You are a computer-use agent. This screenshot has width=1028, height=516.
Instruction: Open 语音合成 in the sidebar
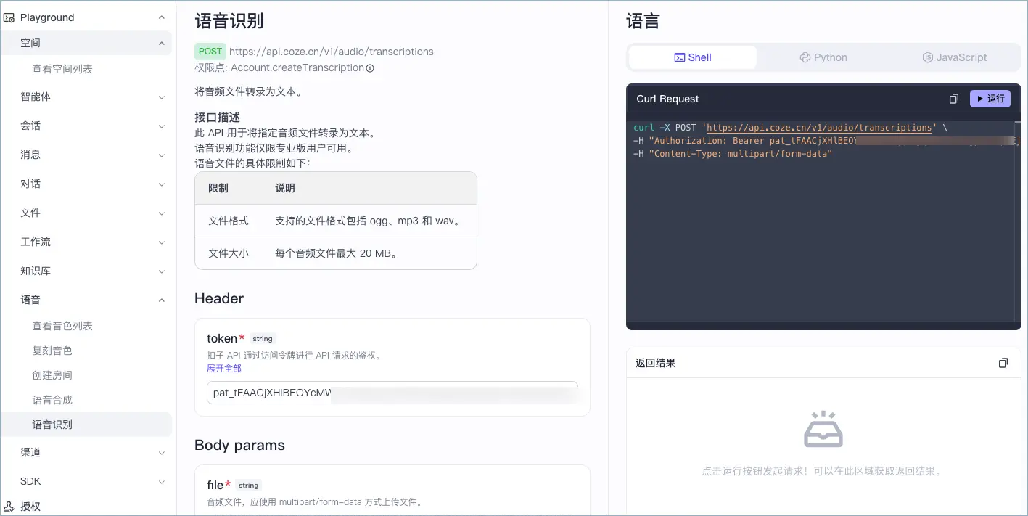52,400
